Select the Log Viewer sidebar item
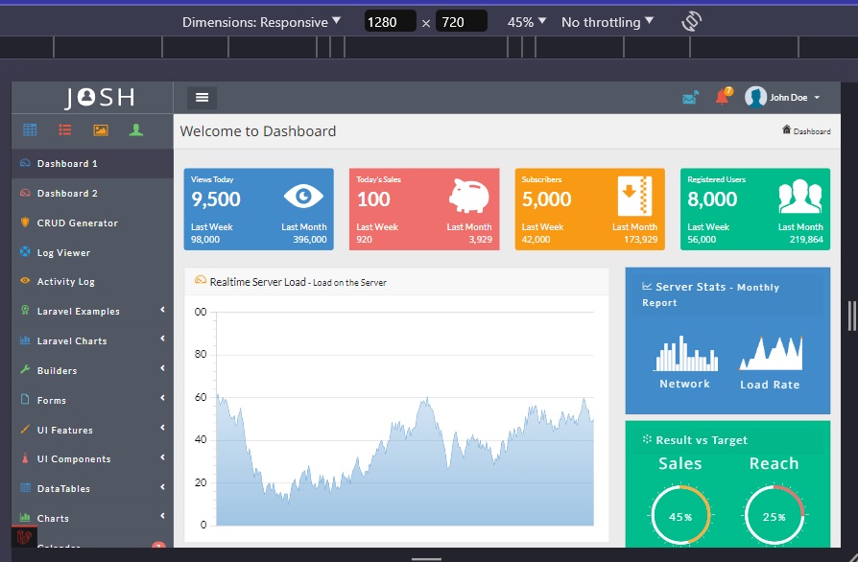 (x=62, y=251)
